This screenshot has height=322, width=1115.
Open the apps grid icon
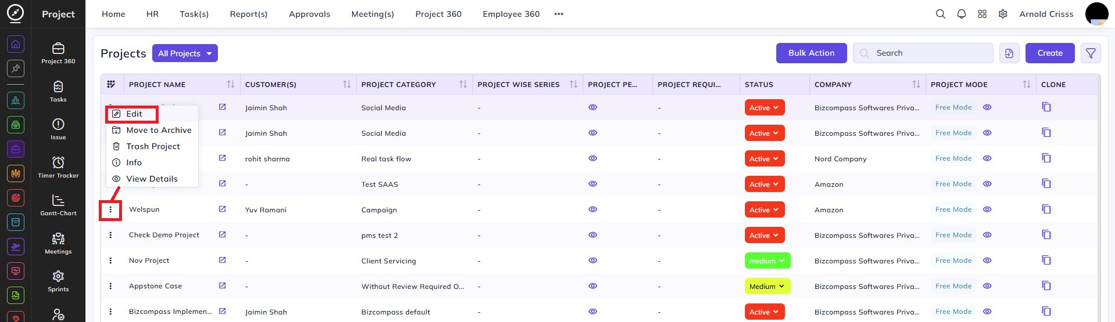click(x=982, y=14)
